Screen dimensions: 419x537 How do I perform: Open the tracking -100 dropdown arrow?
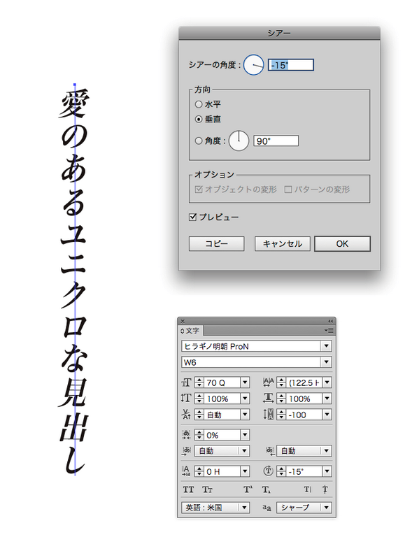(x=327, y=415)
